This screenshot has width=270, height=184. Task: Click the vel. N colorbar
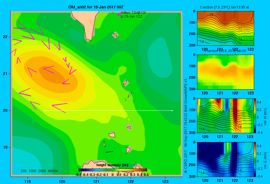[x=255, y=116]
